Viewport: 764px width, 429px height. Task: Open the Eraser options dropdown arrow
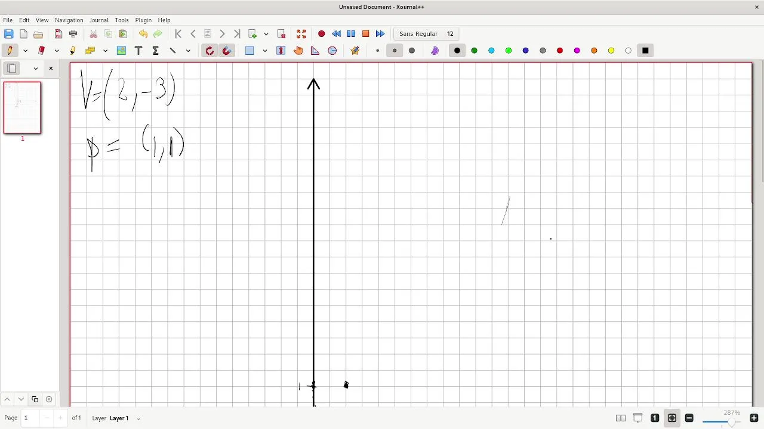[57, 51]
